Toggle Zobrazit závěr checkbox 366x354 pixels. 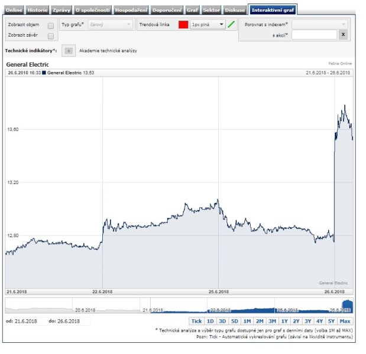pos(50,36)
